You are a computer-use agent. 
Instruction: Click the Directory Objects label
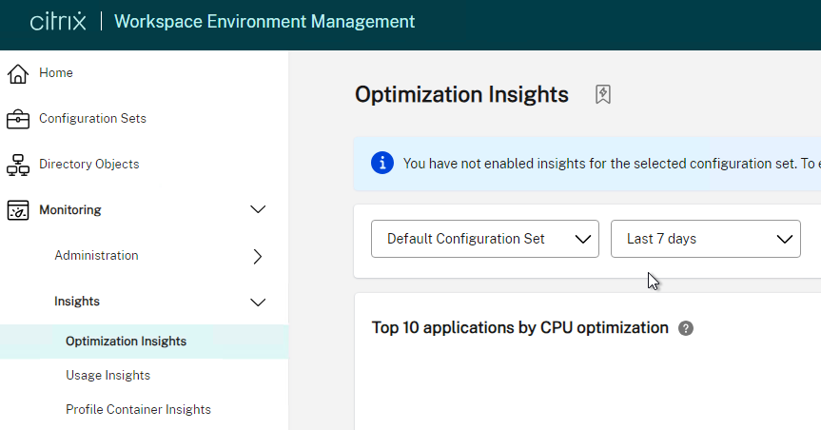point(89,164)
